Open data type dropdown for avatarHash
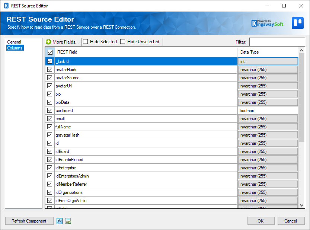Image resolution: width=310 pixels, height=230 pixels. click(268, 70)
